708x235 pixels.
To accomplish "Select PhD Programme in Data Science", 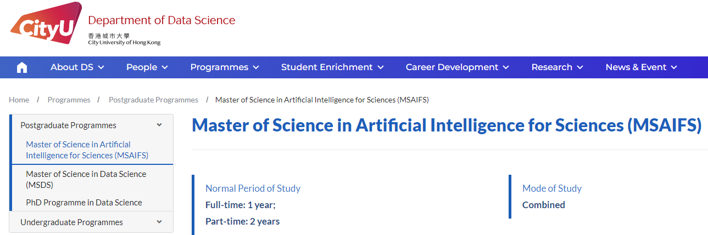I will click(83, 203).
